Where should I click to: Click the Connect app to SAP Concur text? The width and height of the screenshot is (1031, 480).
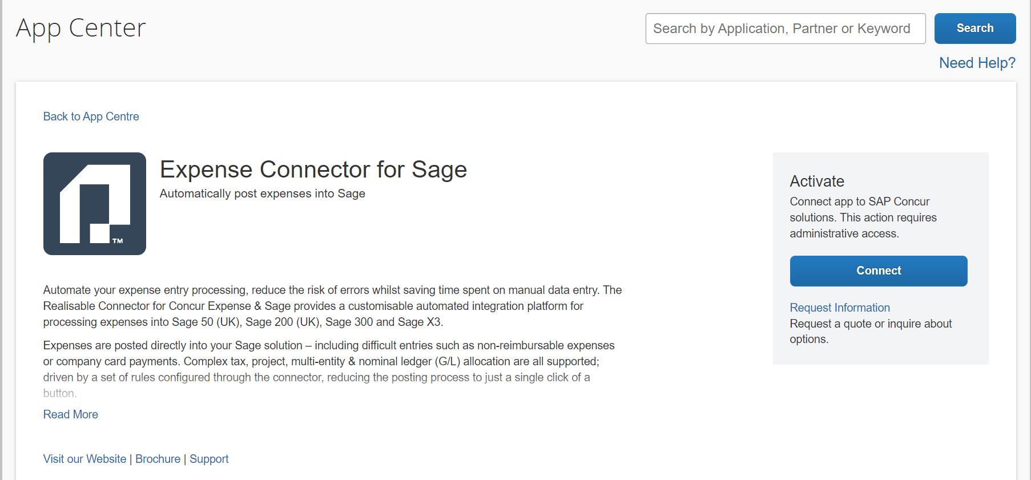point(863,217)
